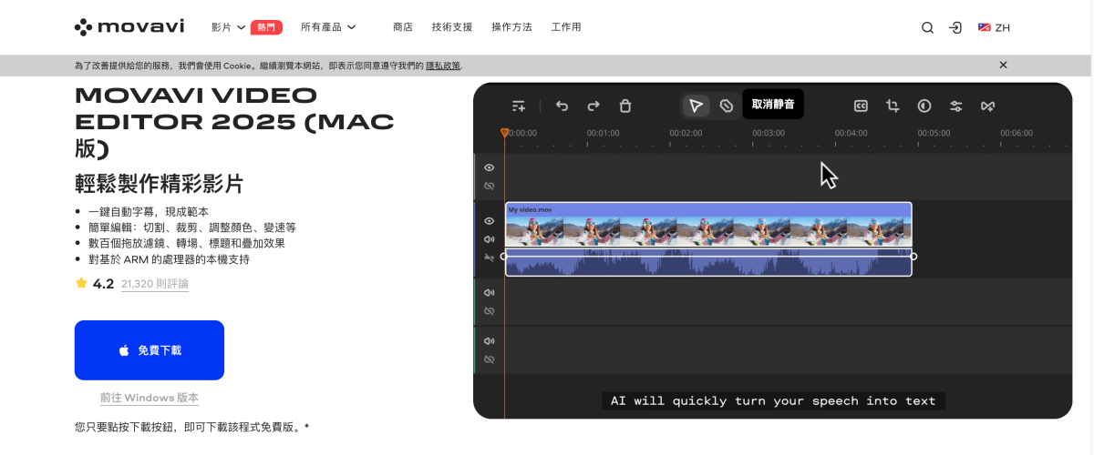
Task: Click the yellow rating star
Action: [x=81, y=283]
